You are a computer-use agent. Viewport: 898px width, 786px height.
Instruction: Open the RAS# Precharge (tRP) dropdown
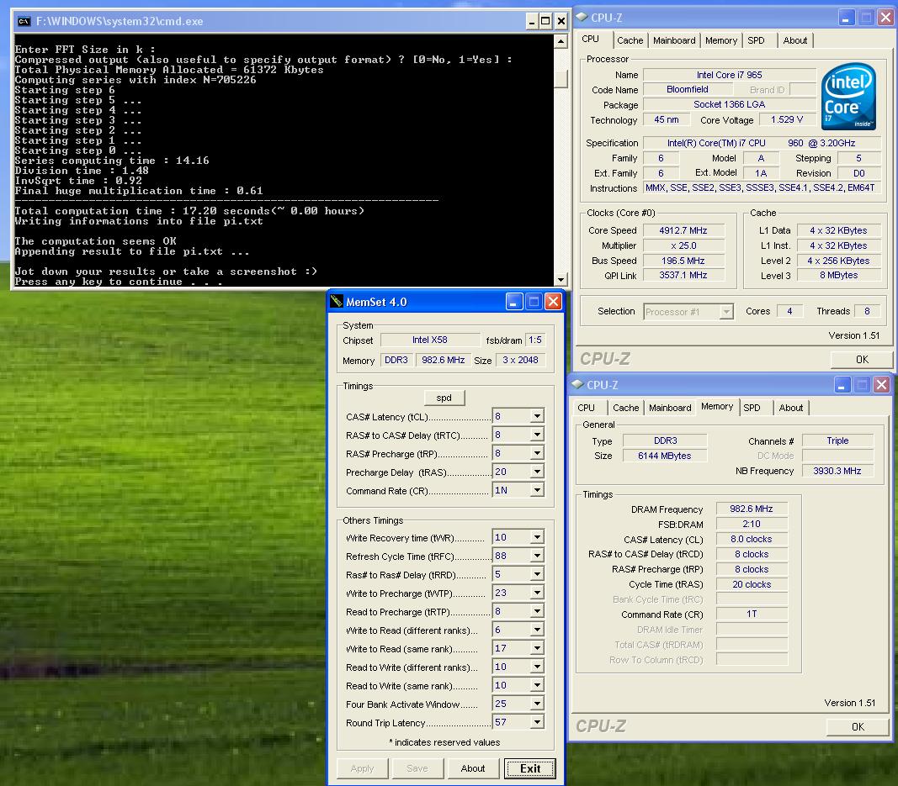[537, 453]
